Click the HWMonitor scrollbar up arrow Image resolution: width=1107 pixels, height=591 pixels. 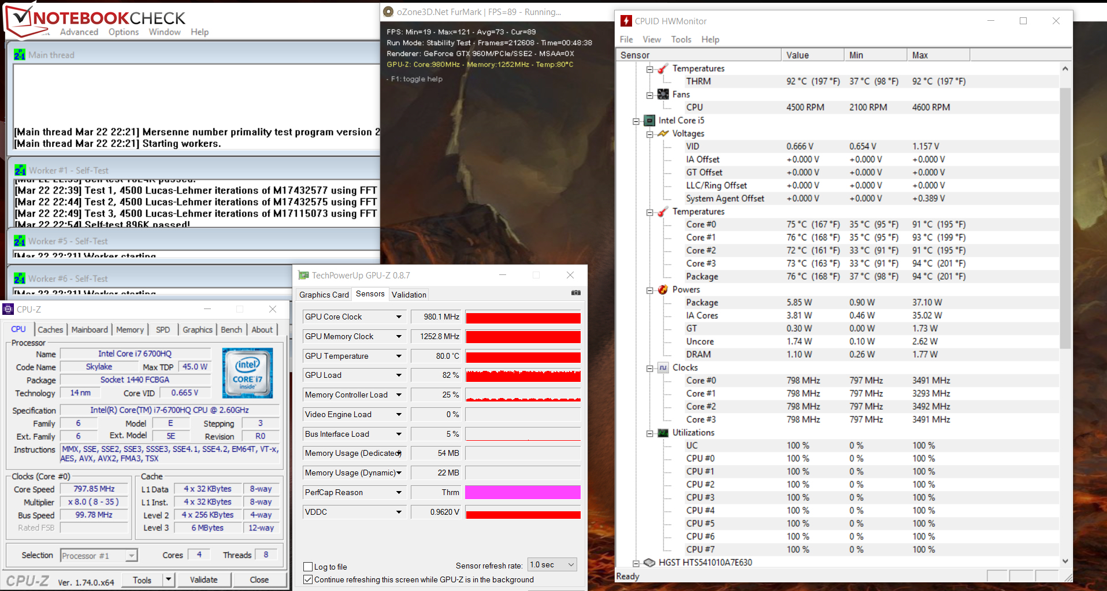coord(1065,68)
